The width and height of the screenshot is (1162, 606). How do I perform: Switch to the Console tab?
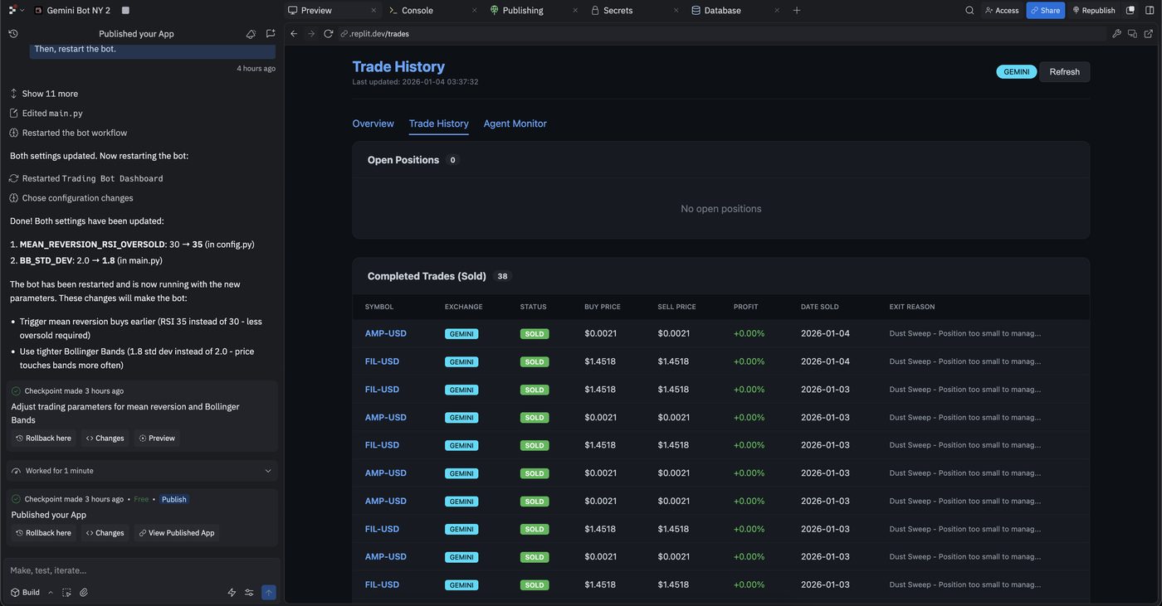417,10
